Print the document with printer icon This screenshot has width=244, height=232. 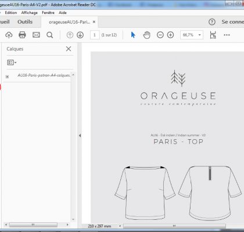pos(22,35)
